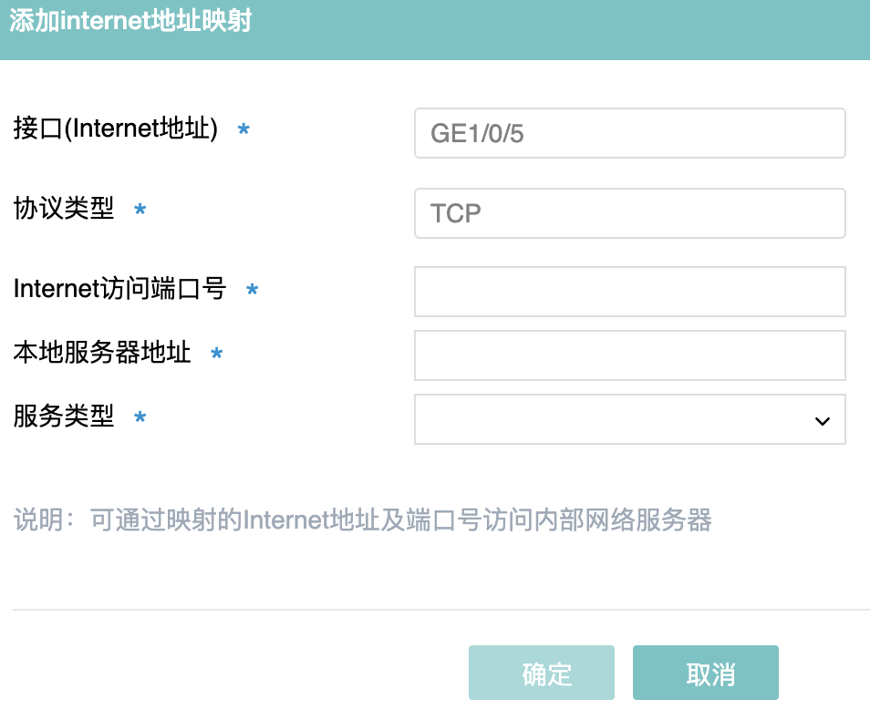870x720 pixels.
Task: Click the required asterisk beside Internet访问端口号
Action: click(253, 291)
